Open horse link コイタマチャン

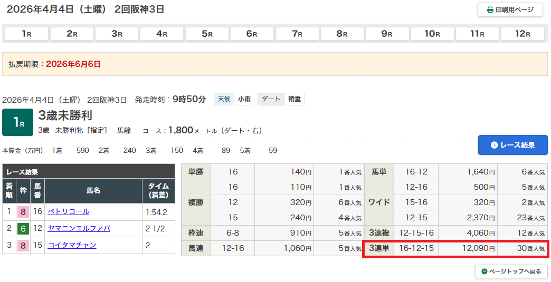(x=72, y=245)
